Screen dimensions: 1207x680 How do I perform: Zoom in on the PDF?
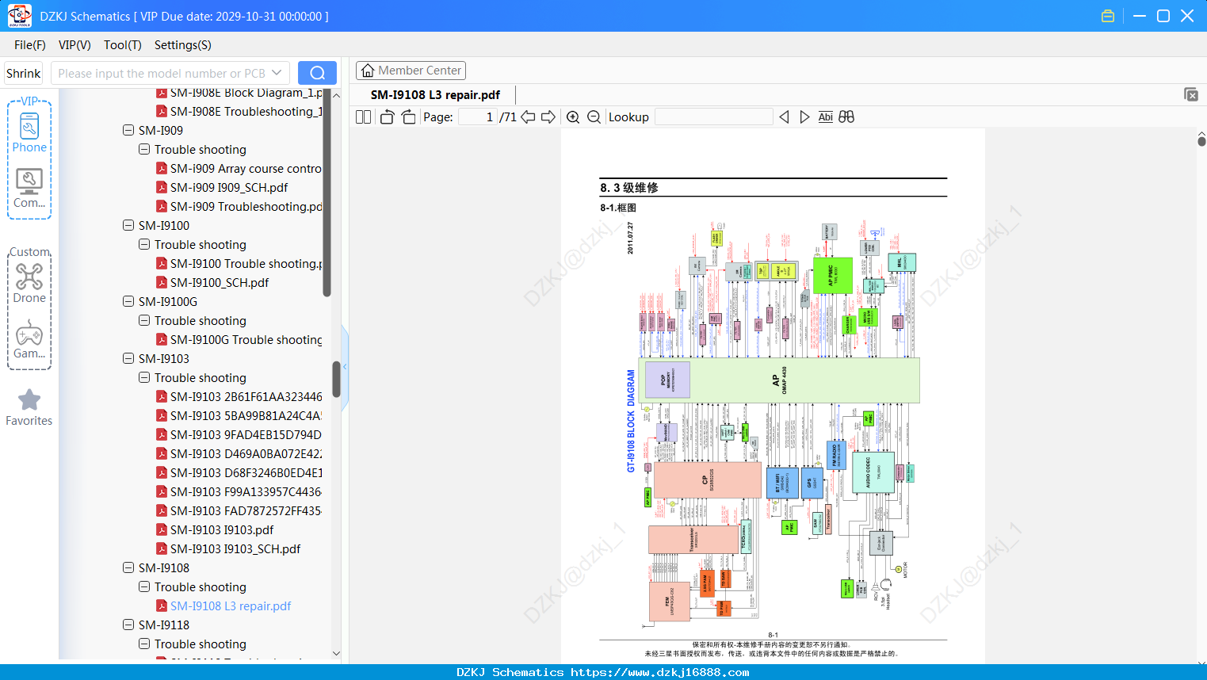point(573,117)
